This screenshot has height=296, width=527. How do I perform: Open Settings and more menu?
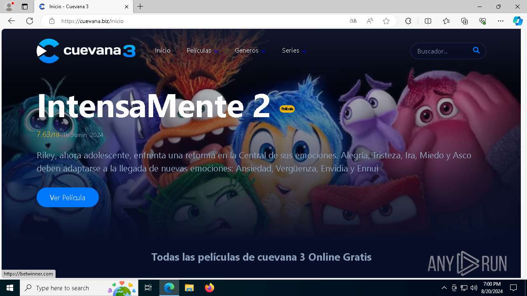[501, 21]
